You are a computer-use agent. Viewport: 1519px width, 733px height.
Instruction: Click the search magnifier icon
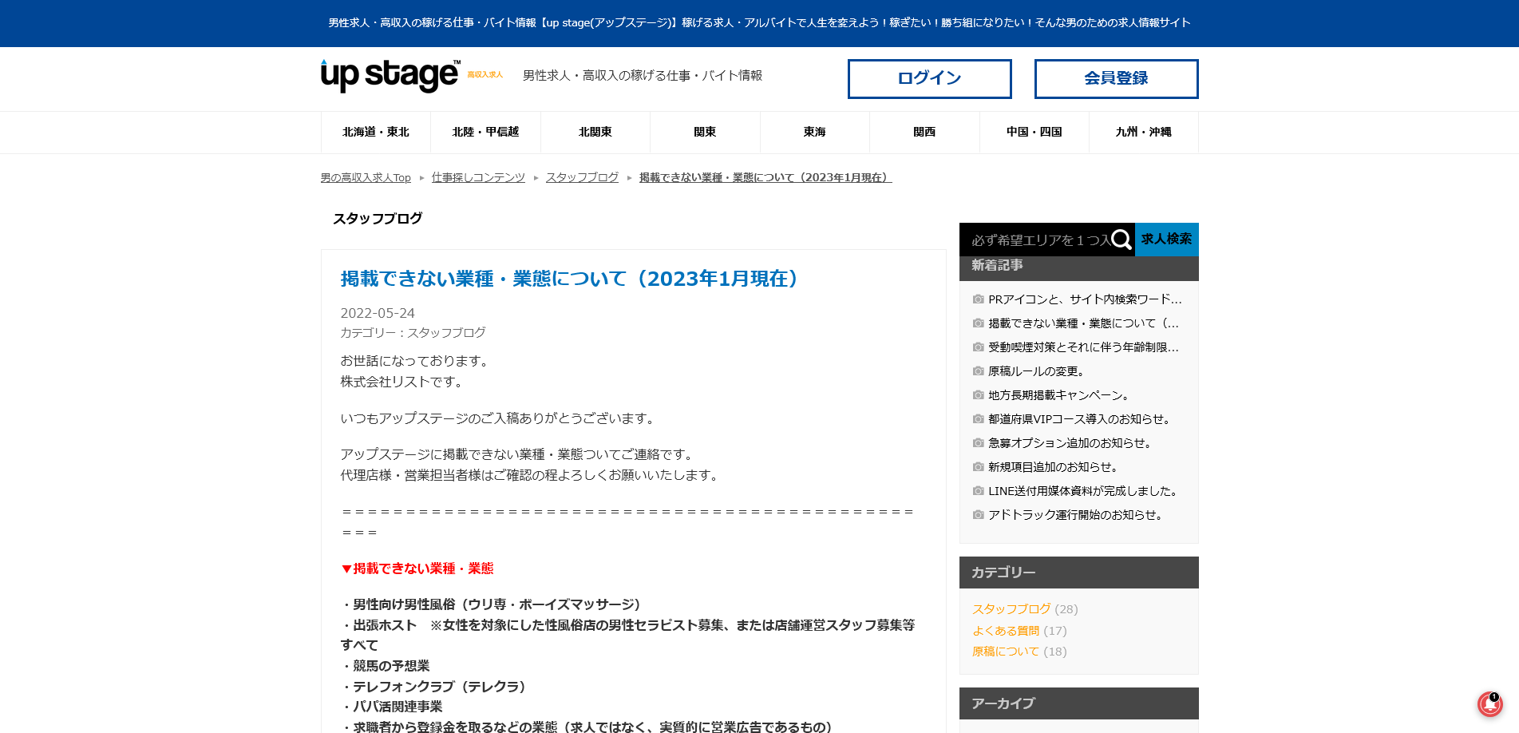tap(1121, 240)
